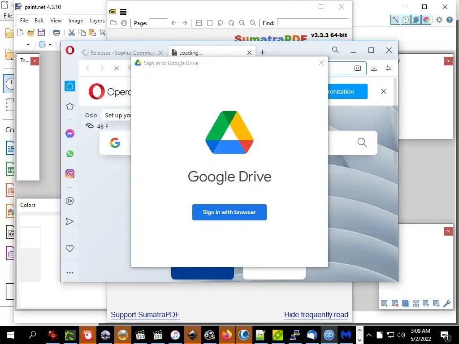459x344 pixels.
Task: Click SumatraPDF next page arrow
Action: click(184, 23)
